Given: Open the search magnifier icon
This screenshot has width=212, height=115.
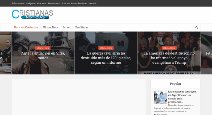Looking at the screenshot, I should [197, 27].
